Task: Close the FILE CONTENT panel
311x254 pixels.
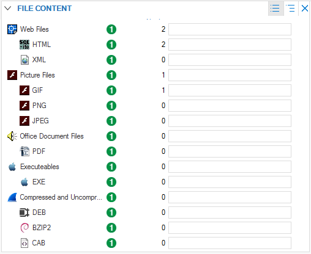Action: pos(305,9)
